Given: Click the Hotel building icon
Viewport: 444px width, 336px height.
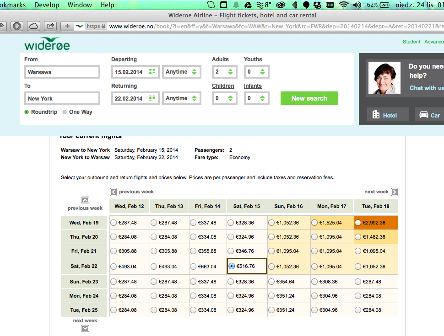Looking at the screenshot, I should click(x=376, y=114).
